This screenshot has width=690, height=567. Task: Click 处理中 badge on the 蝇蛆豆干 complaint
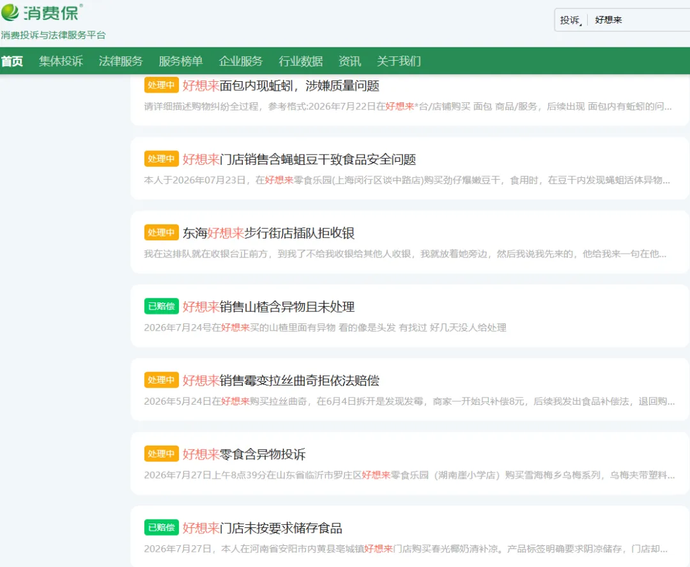pyautogui.click(x=162, y=159)
